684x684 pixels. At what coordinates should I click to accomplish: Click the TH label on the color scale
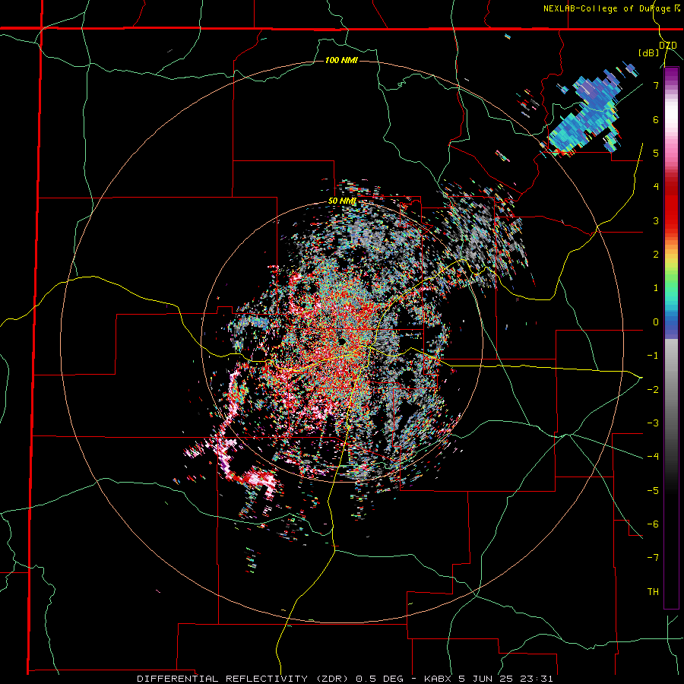(x=653, y=591)
